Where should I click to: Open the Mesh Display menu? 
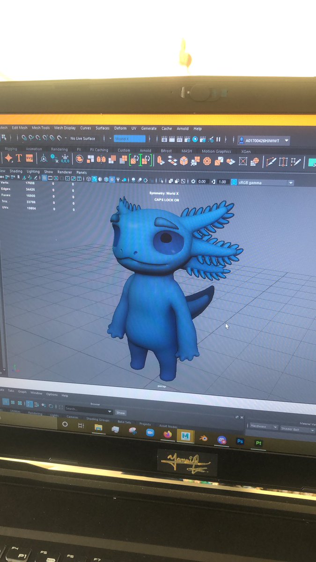click(x=65, y=128)
